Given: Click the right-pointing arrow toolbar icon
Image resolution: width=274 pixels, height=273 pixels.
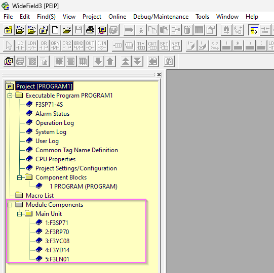Looking at the screenshot, I should pyautogui.click(x=129, y=30).
